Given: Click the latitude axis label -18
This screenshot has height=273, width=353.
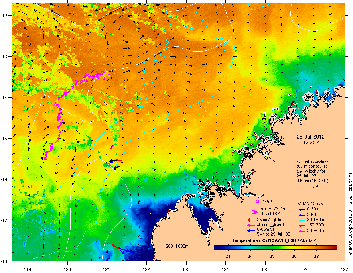Looking at the screenshot, I should coord(4,261).
